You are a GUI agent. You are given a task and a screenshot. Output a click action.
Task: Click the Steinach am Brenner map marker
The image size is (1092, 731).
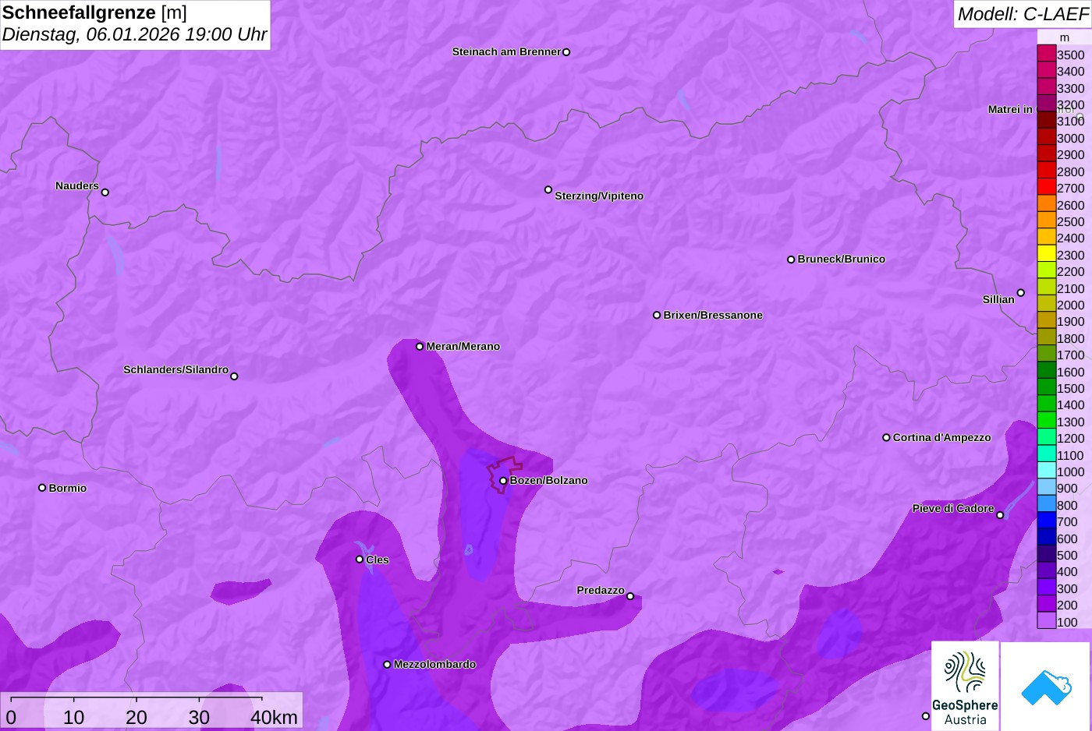566,52
